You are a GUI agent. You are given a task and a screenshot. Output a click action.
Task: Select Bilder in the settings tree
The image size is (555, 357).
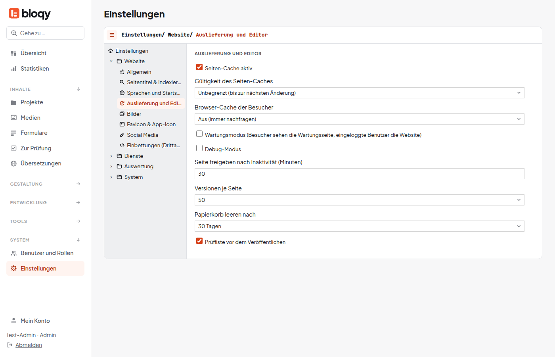click(x=151, y=114)
